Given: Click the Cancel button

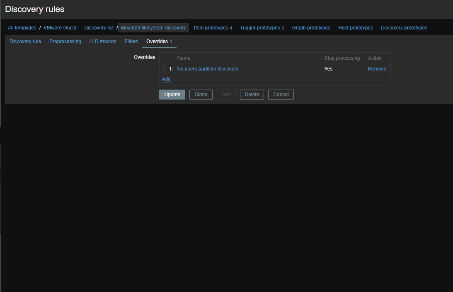Looking at the screenshot, I should coord(281,95).
